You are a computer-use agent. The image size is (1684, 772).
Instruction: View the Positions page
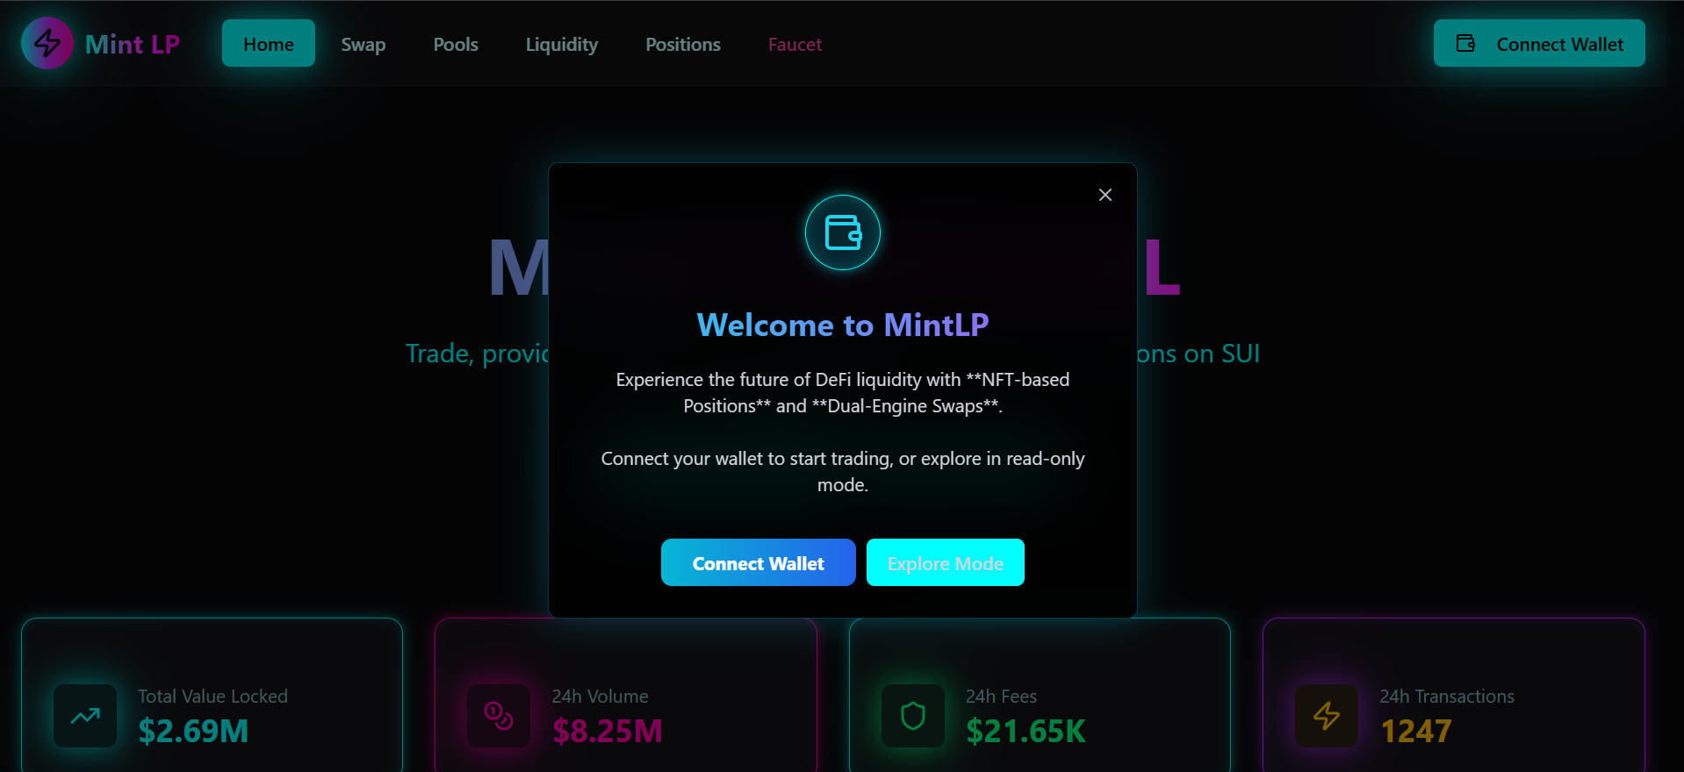(x=683, y=44)
